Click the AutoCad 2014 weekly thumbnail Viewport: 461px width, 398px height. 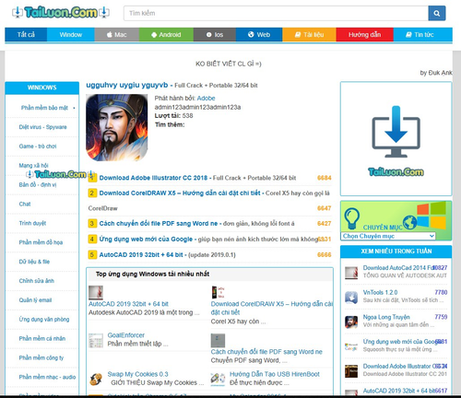[351, 273]
